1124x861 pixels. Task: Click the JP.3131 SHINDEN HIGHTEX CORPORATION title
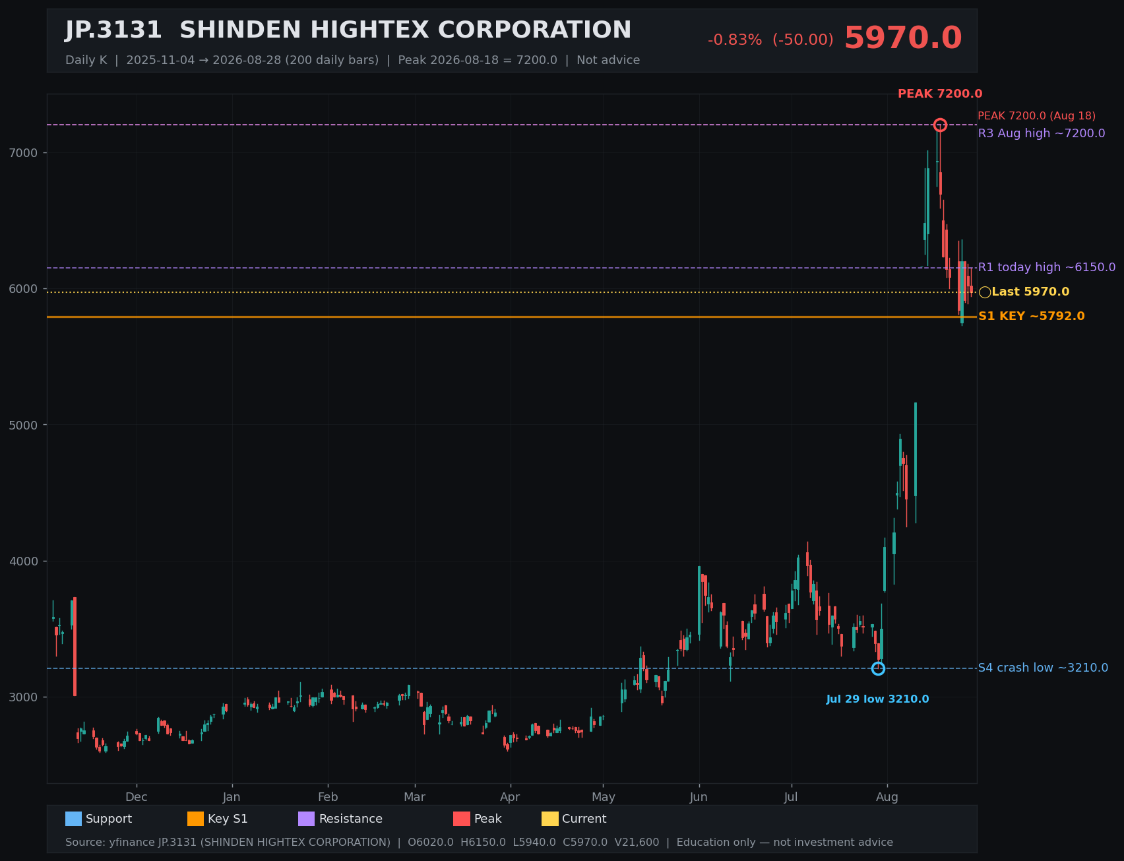coord(348,30)
